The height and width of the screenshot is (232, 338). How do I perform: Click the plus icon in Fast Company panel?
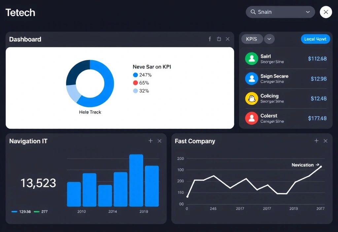click(x=316, y=141)
